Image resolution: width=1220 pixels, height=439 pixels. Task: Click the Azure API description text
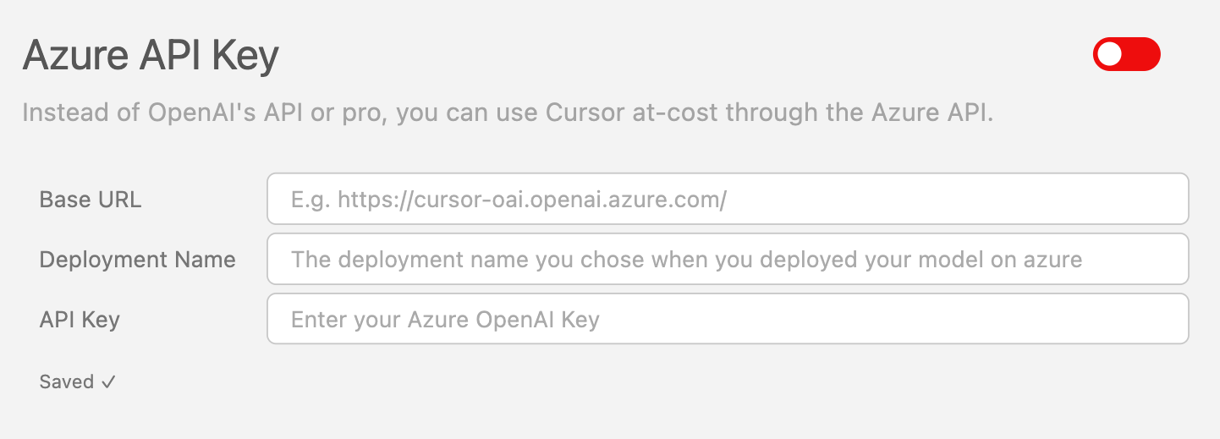508,112
